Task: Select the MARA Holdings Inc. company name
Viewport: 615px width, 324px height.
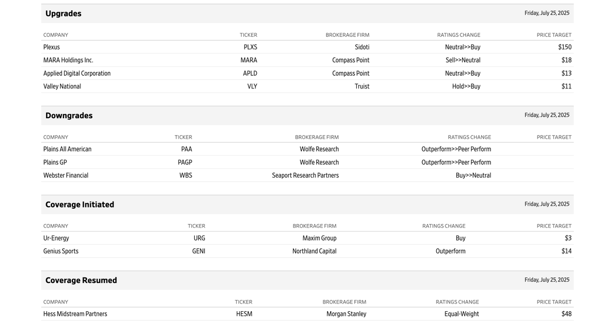Action: click(68, 60)
